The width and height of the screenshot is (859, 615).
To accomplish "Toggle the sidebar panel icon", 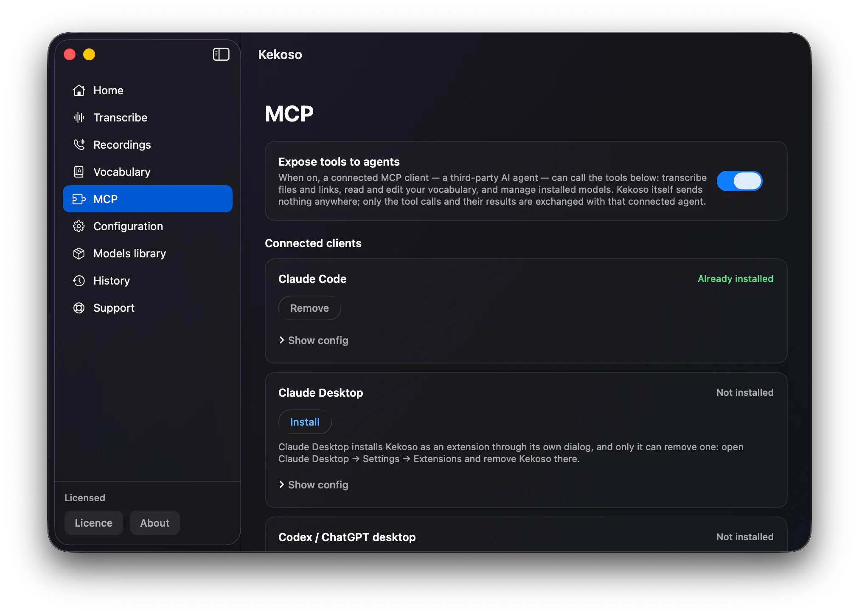I will (x=221, y=54).
